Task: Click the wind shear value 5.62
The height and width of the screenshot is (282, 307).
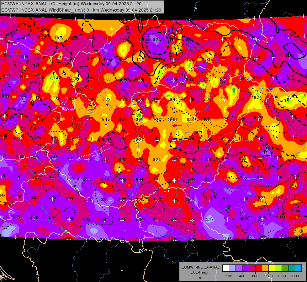Action: point(70,179)
